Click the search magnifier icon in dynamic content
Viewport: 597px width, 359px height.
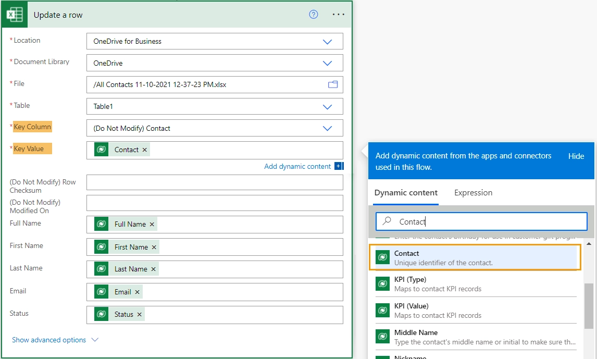pyautogui.click(x=387, y=221)
